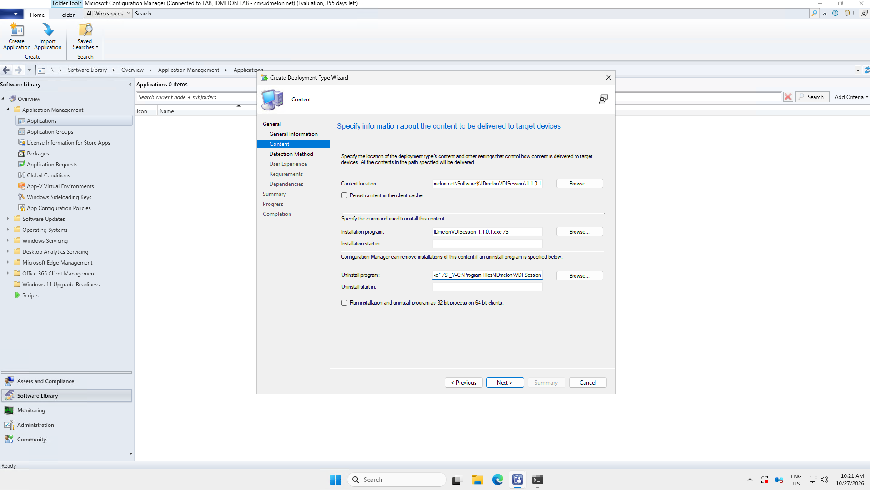
Task: Open the Add Criteria dropdown
Action: (851, 97)
